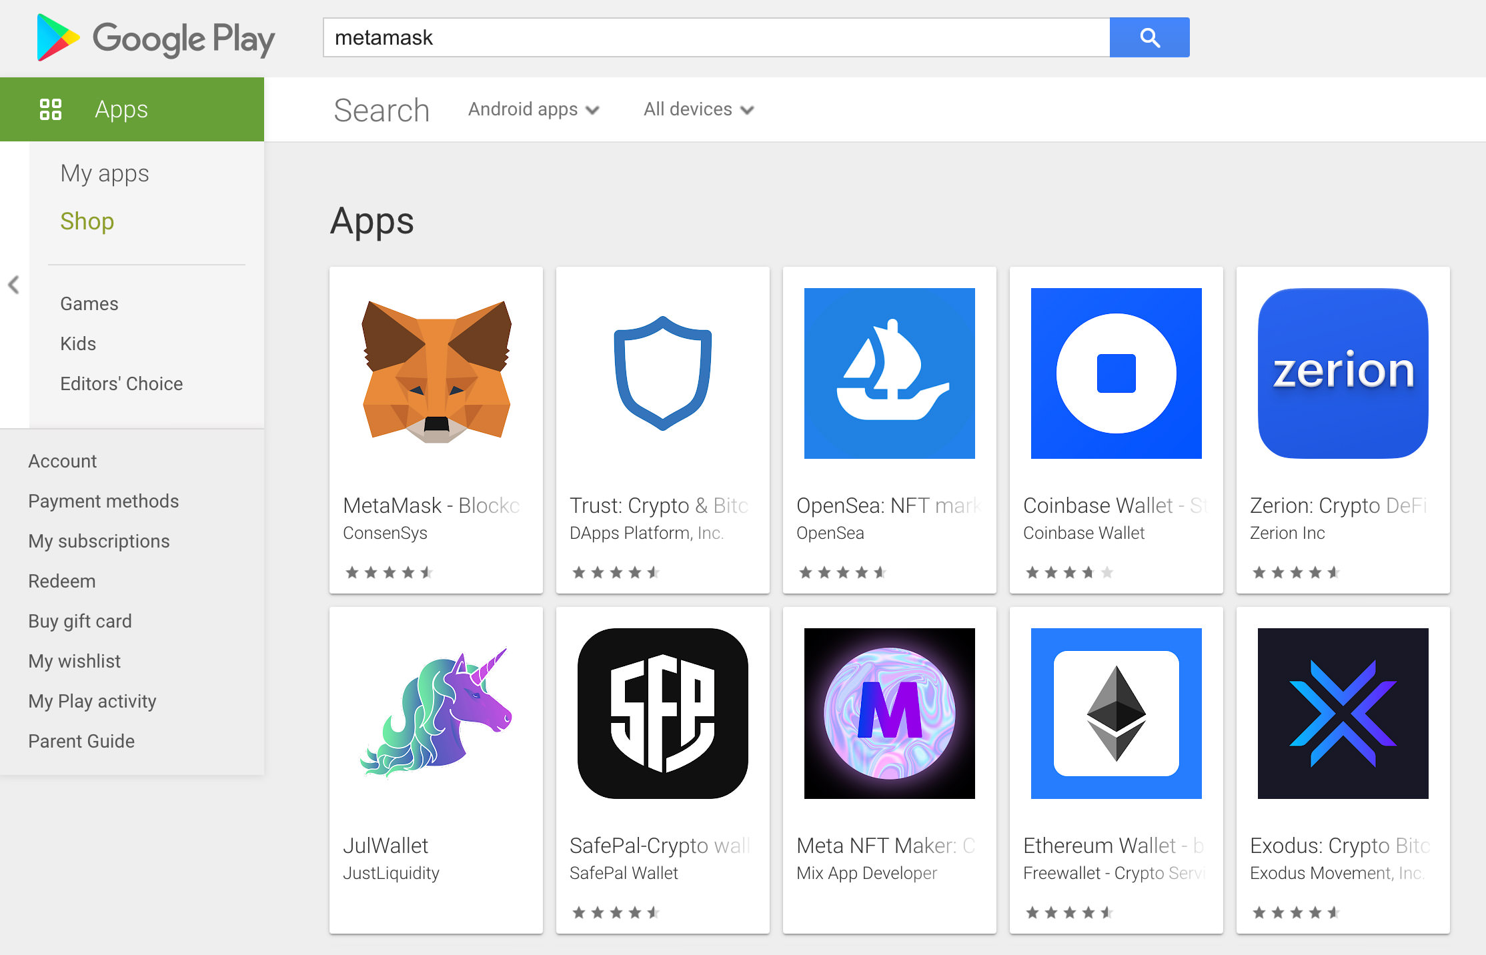Navigate to Payment methods settings
Screen dimensions: 1486x955
pos(104,500)
